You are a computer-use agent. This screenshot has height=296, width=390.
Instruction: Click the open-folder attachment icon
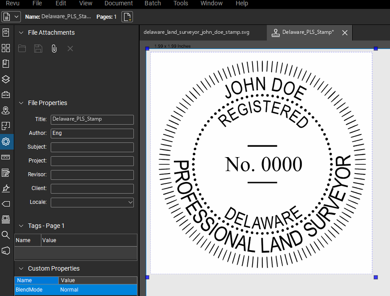tap(22, 49)
